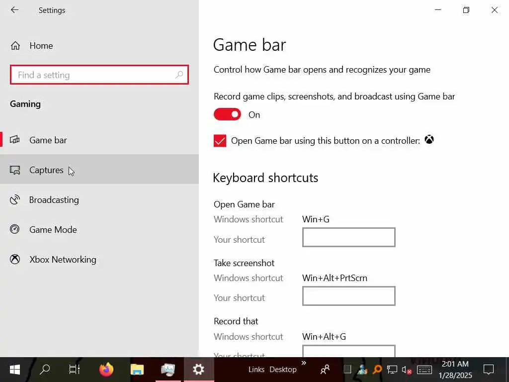Click the Win+G shortcut text
Image resolution: width=509 pixels, height=382 pixels.
(x=316, y=219)
